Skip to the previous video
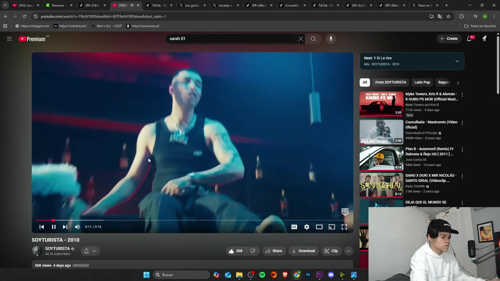This screenshot has height=281, width=500. (41, 227)
